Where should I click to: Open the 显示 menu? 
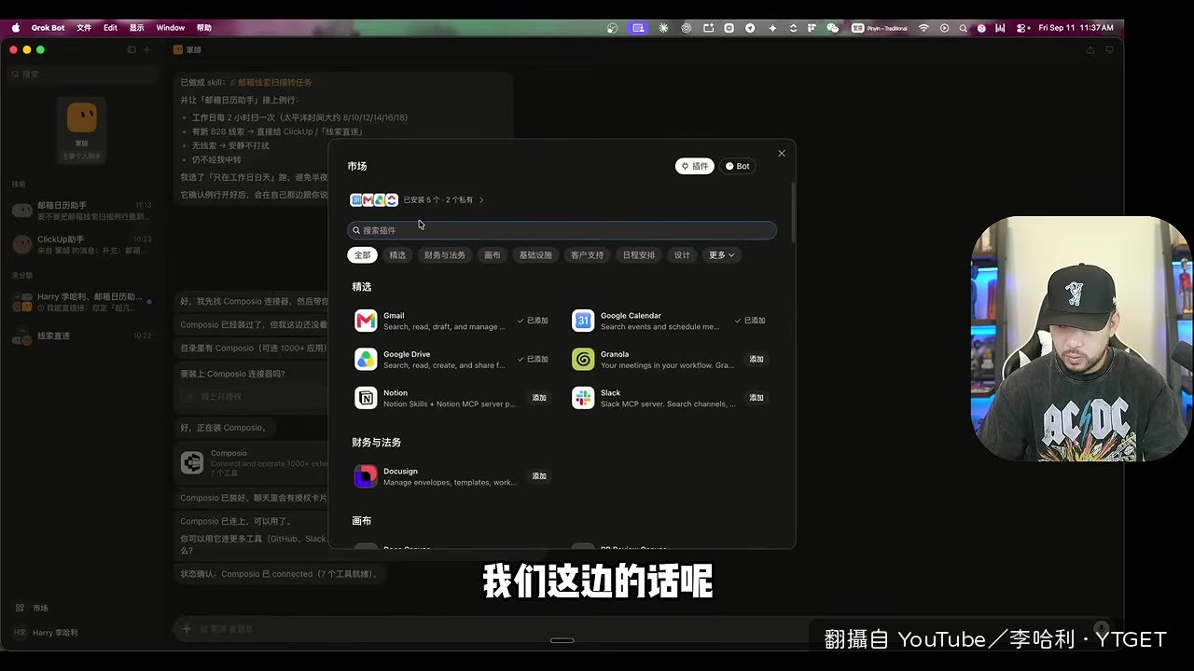click(136, 28)
